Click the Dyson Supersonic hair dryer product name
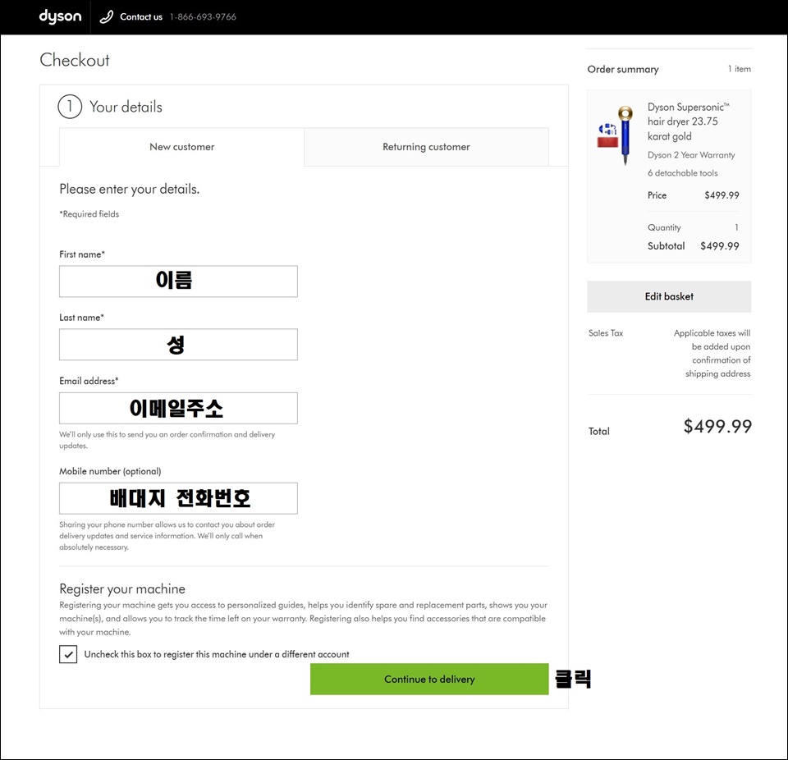 [x=688, y=121]
